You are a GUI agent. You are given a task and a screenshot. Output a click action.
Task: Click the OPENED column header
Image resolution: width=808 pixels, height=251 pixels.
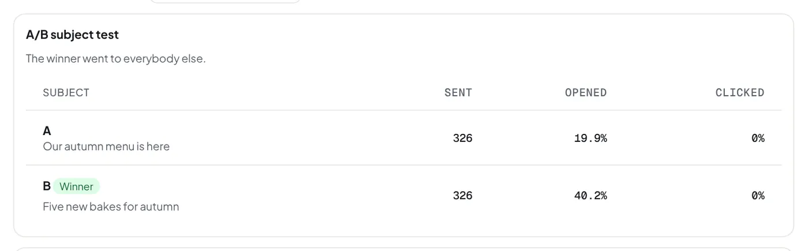[586, 92]
